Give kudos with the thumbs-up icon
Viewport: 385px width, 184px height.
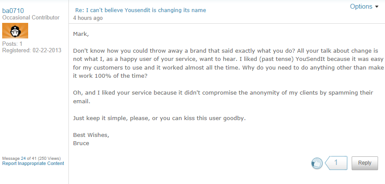pyautogui.click(x=317, y=163)
